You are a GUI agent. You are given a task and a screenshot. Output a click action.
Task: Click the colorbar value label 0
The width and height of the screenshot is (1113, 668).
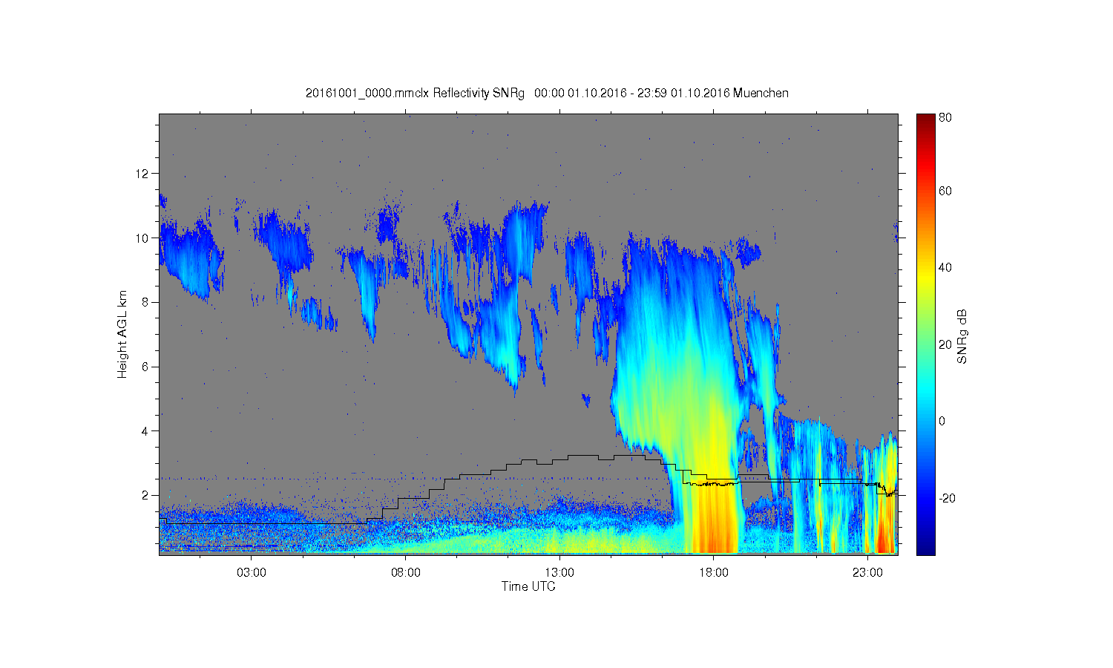tap(942, 421)
